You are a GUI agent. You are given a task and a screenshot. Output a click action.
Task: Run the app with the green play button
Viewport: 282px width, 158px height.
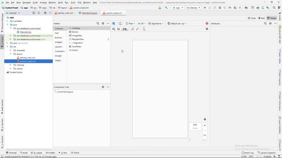[205, 8]
